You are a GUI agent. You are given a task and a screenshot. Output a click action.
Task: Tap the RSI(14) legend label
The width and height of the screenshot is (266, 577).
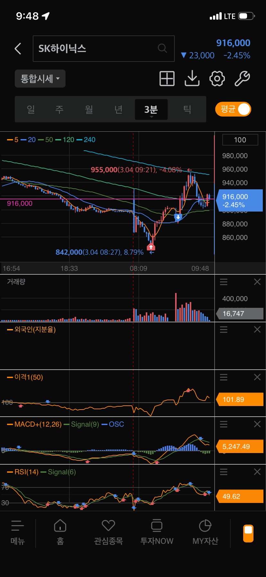(23, 472)
